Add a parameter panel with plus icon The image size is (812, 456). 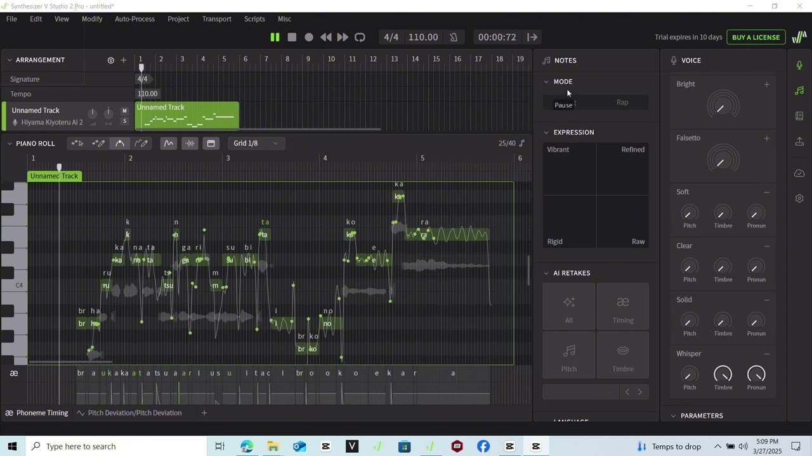(204, 413)
